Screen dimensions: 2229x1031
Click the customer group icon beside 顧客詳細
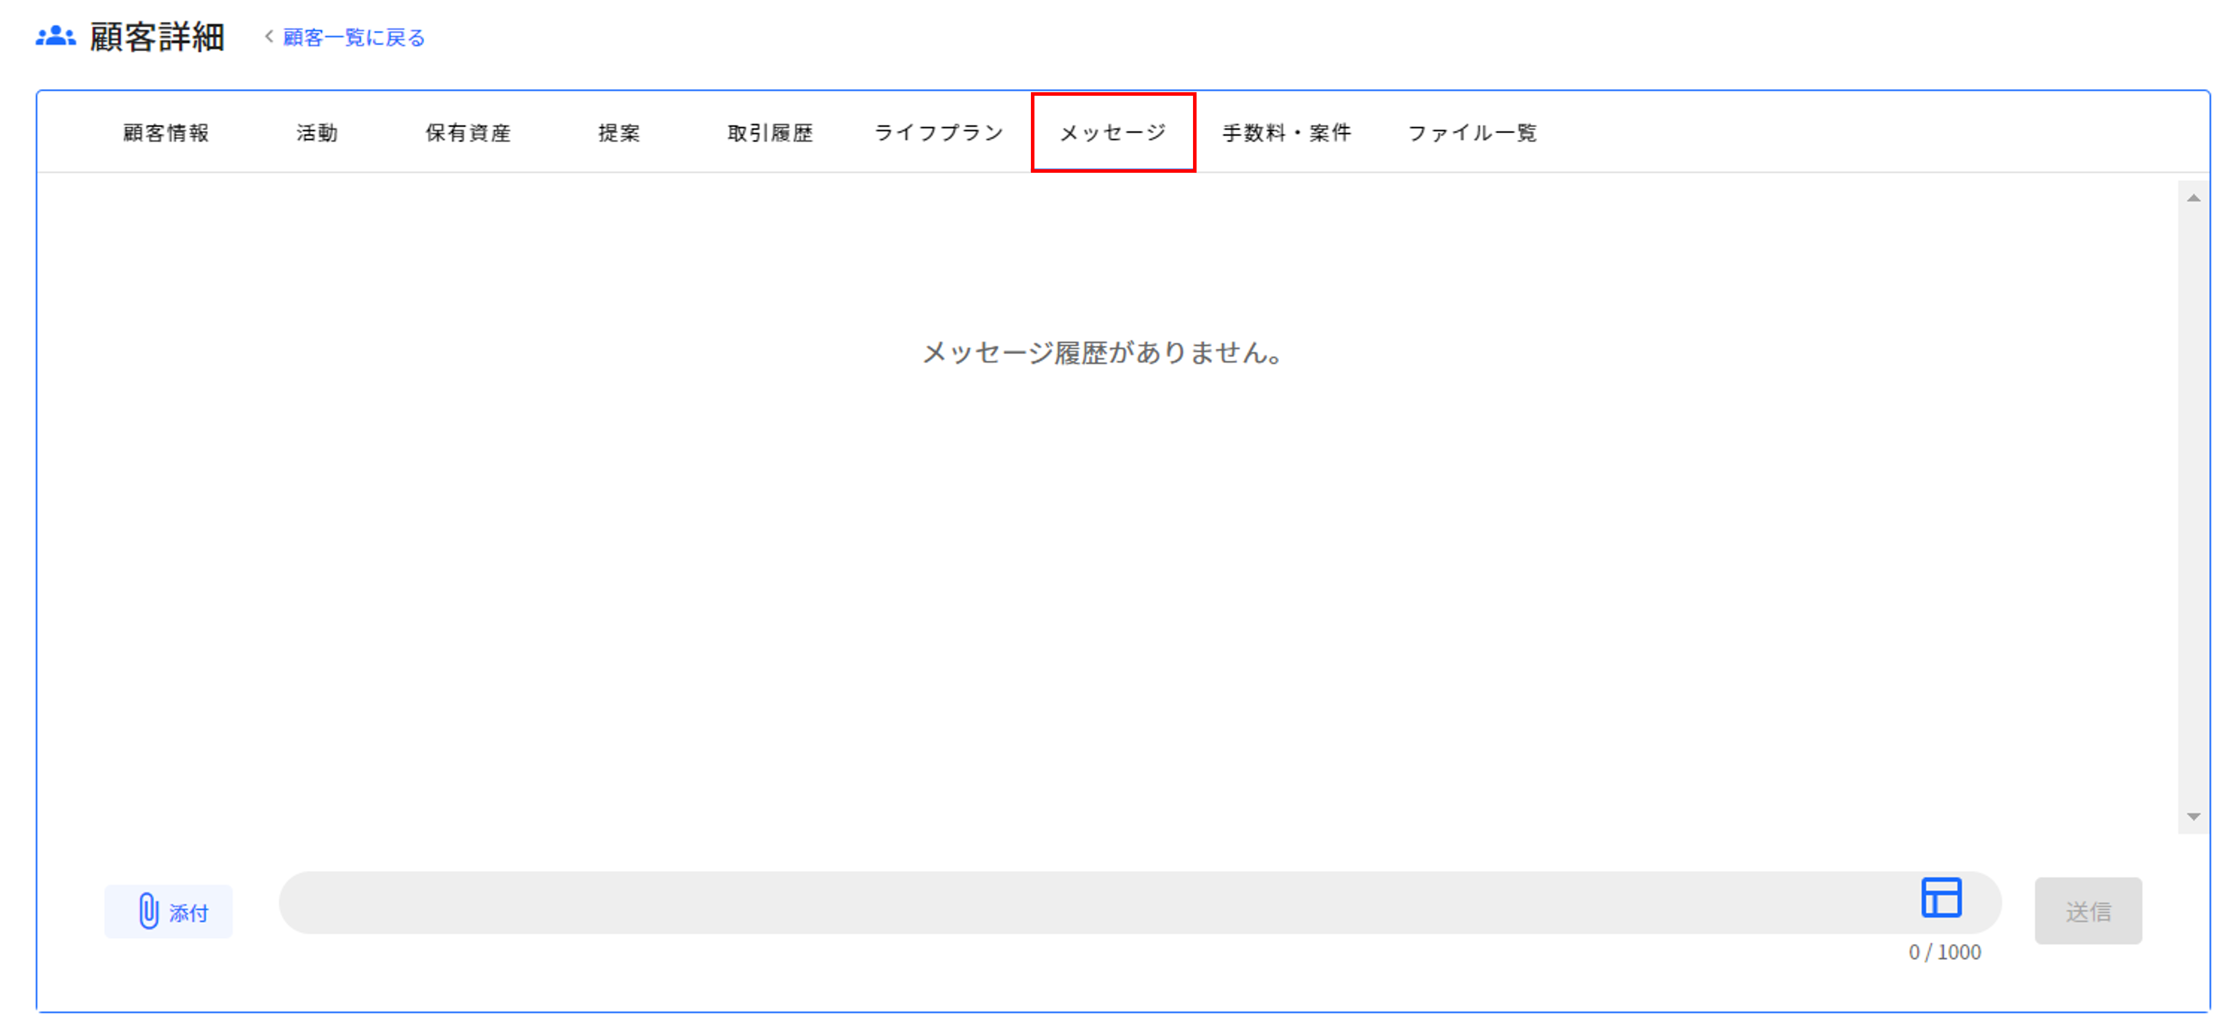[x=55, y=36]
